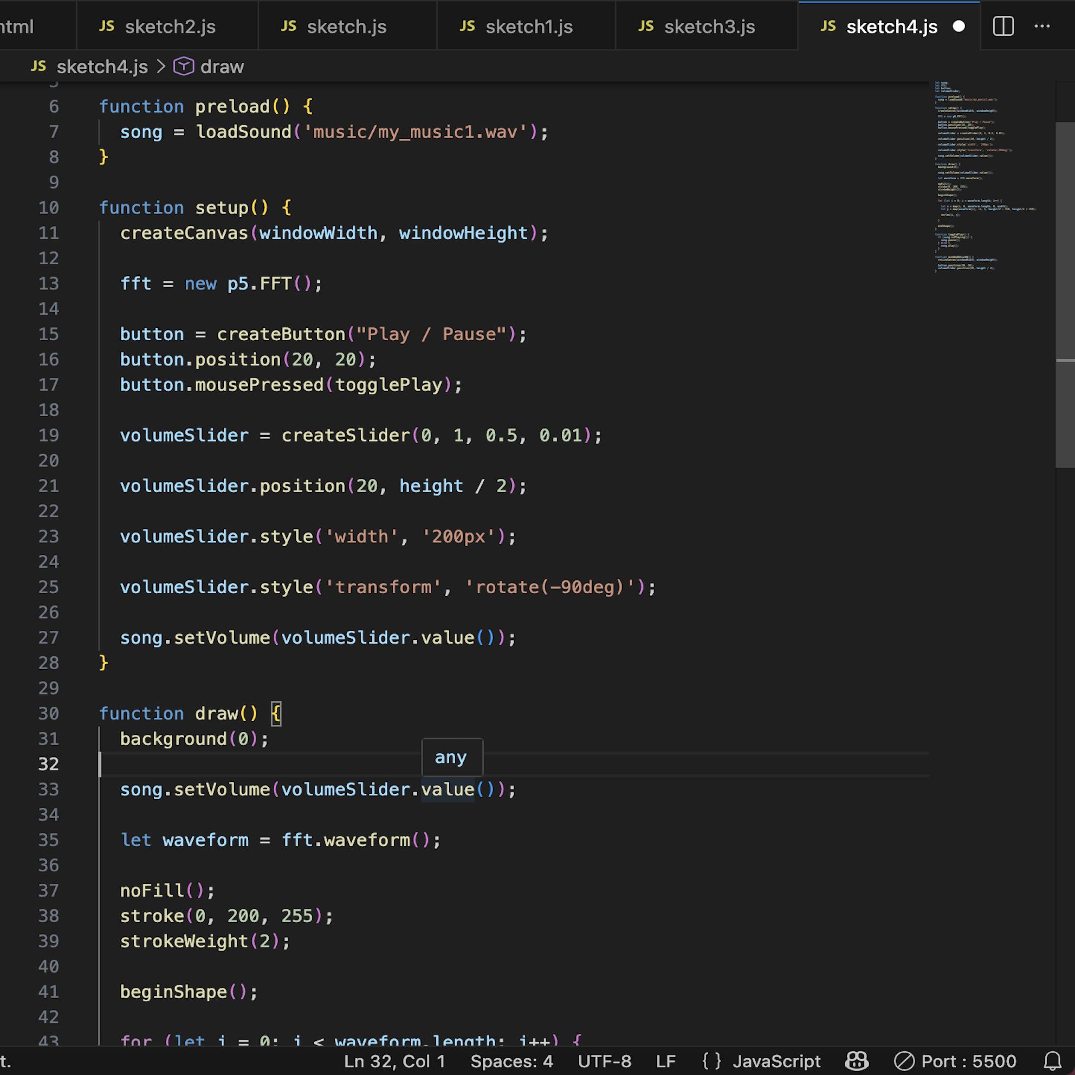Click 'value' method on line 33
The height and width of the screenshot is (1075, 1075).
pos(448,789)
